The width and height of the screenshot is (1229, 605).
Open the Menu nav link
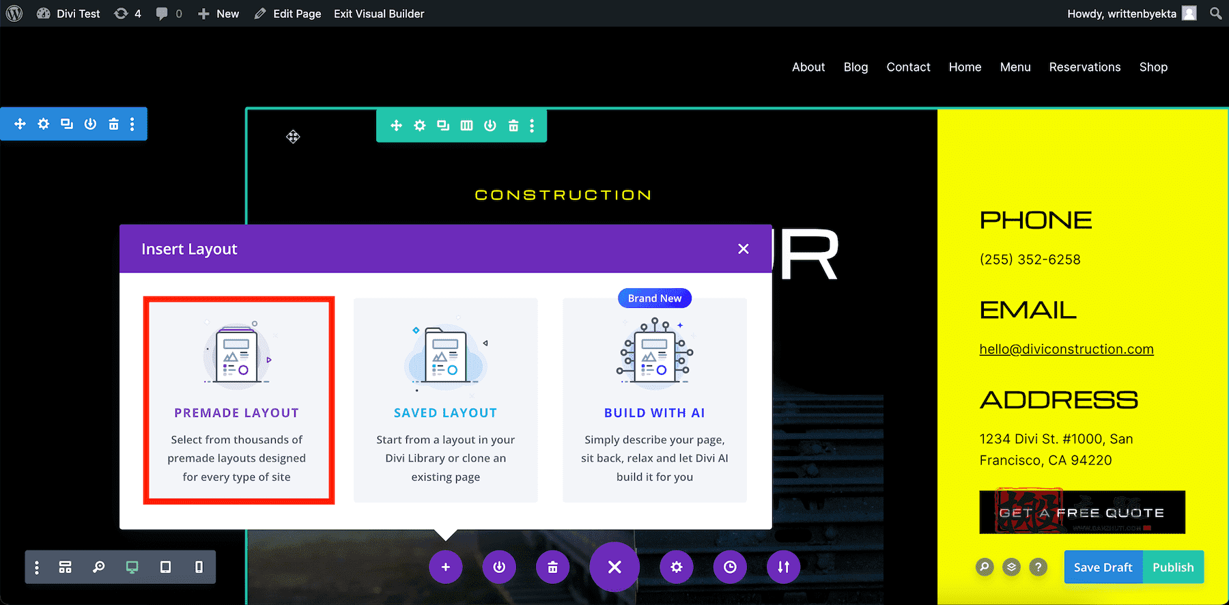[x=1015, y=67]
